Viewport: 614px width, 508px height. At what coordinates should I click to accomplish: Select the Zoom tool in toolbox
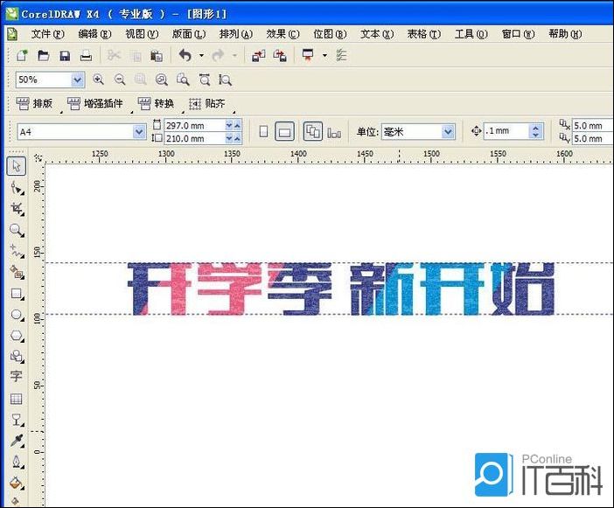click(16, 230)
